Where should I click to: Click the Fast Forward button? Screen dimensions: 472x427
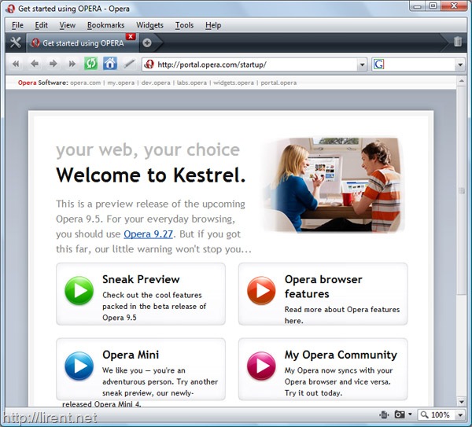click(x=72, y=64)
